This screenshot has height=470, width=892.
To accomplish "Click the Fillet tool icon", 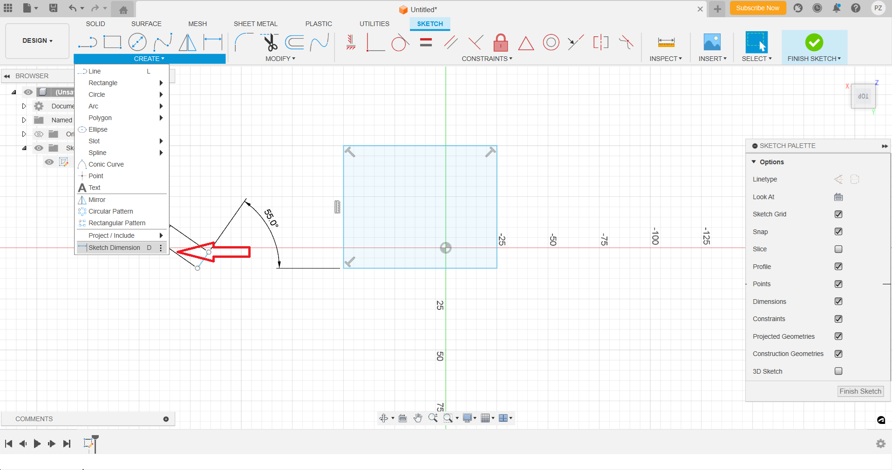I will pos(243,43).
